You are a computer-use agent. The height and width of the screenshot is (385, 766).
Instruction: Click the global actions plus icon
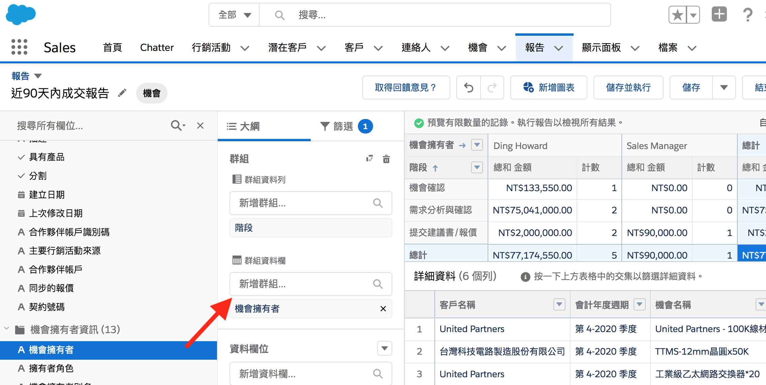tap(719, 14)
